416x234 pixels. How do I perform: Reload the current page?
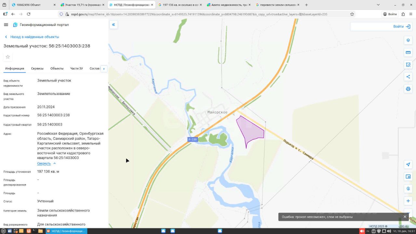[29, 14]
